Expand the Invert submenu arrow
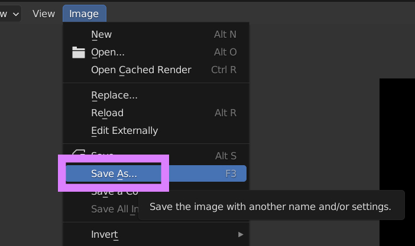415x246 pixels. point(241,234)
